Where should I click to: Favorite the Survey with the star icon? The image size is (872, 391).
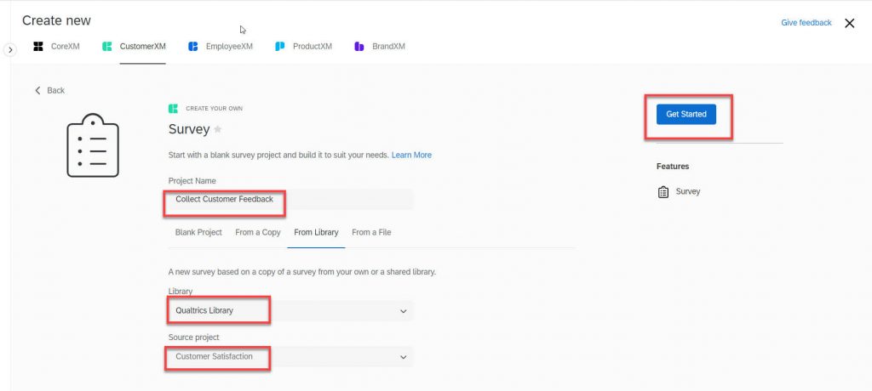pyautogui.click(x=217, y=129)
